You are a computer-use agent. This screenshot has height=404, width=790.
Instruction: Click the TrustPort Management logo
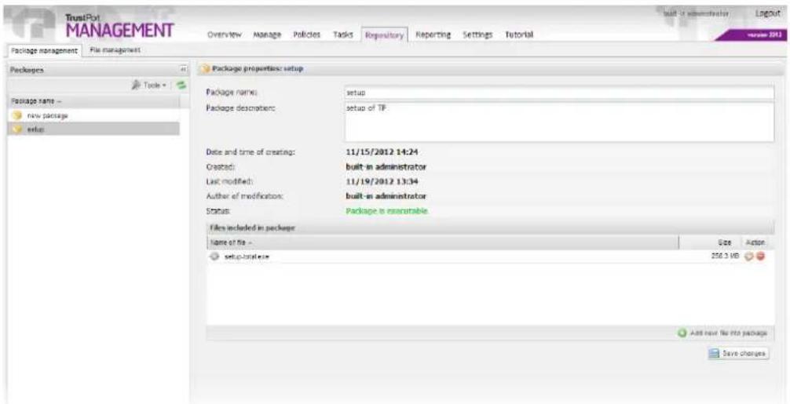click(x=119, y=24)
